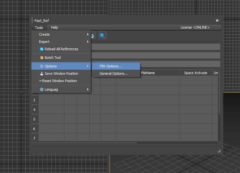Click the Batch Tool box icon
Image resolution: width=240 pixels, height=173 pixels.
(42, 58)
